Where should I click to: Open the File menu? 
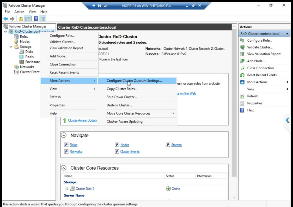[7, 12]
